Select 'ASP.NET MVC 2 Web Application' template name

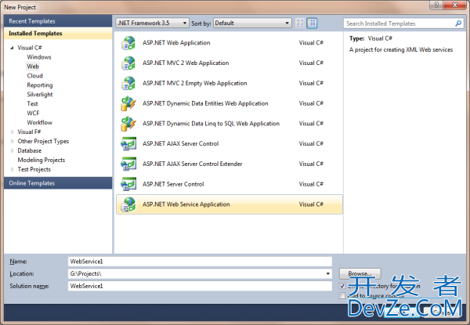(186, 63)
